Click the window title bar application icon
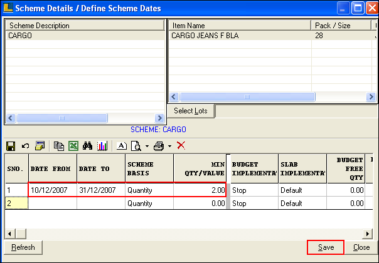 click(8, 8)
